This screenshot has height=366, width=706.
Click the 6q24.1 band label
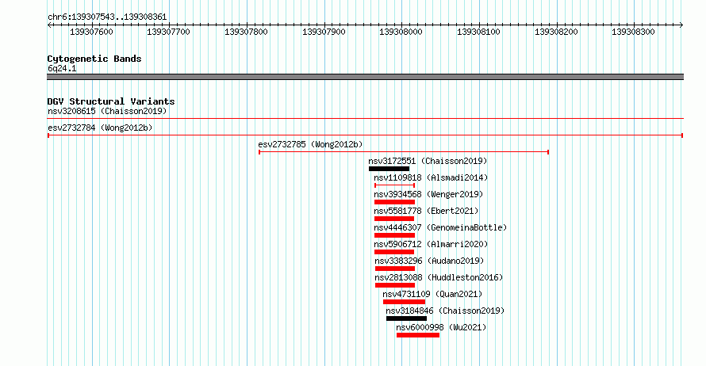(x=62, y=68)
